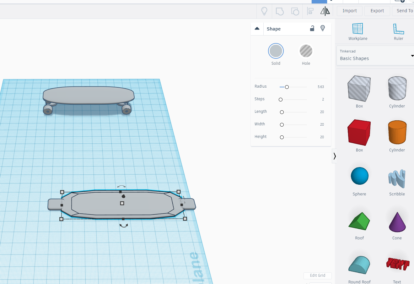Select the red Text shape
The height and width of the screenshot is (284, 414).
pyautogui.click(x=397, y=264)
